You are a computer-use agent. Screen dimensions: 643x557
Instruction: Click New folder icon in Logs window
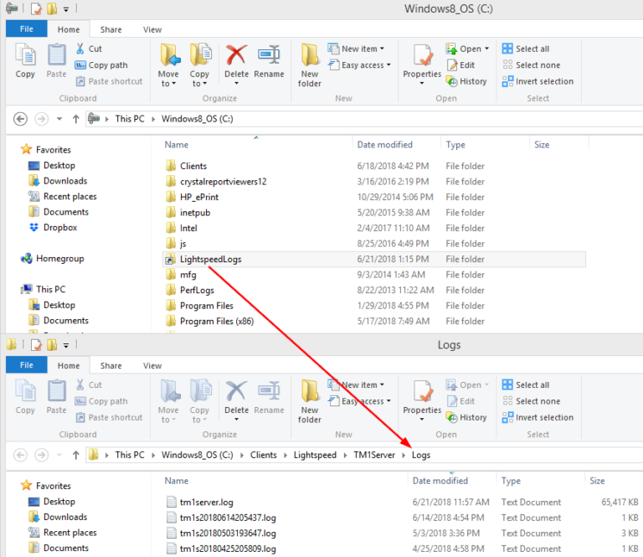pyautogui.click(x=310, y=391)
